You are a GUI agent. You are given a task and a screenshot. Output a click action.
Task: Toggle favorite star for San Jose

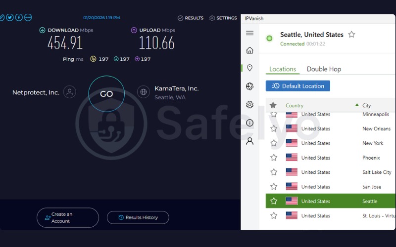click(x=274, y=187)
